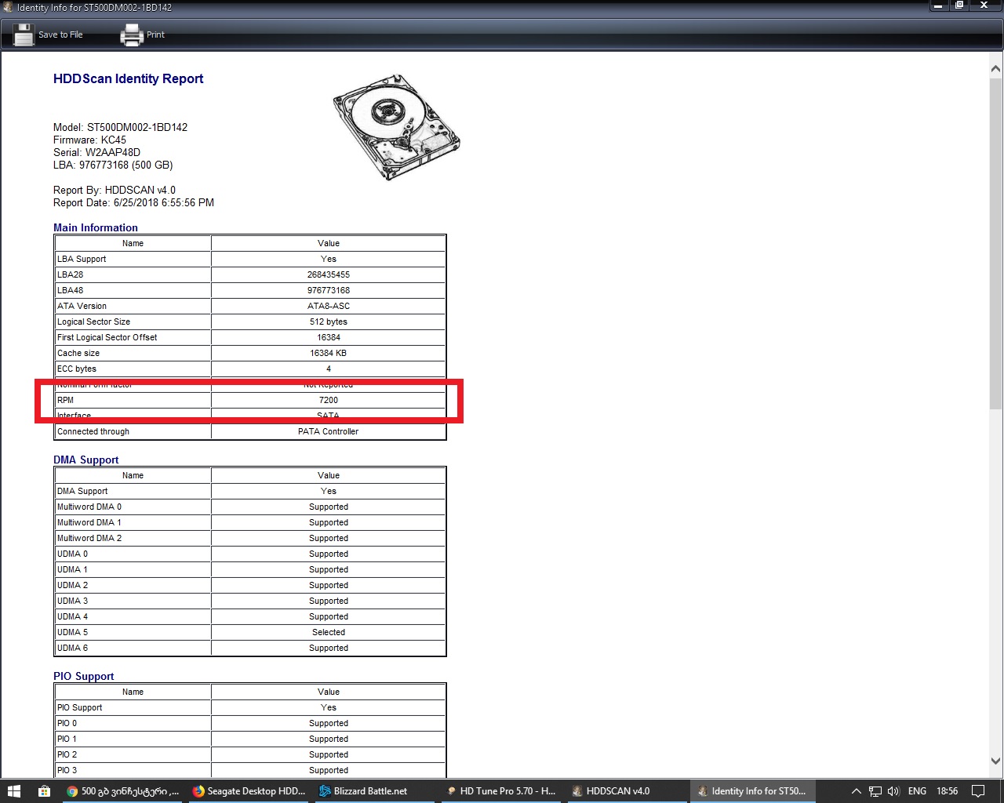
Task: Open the Microsoft Store taskbar icon
Action: (x=44, y=791)
